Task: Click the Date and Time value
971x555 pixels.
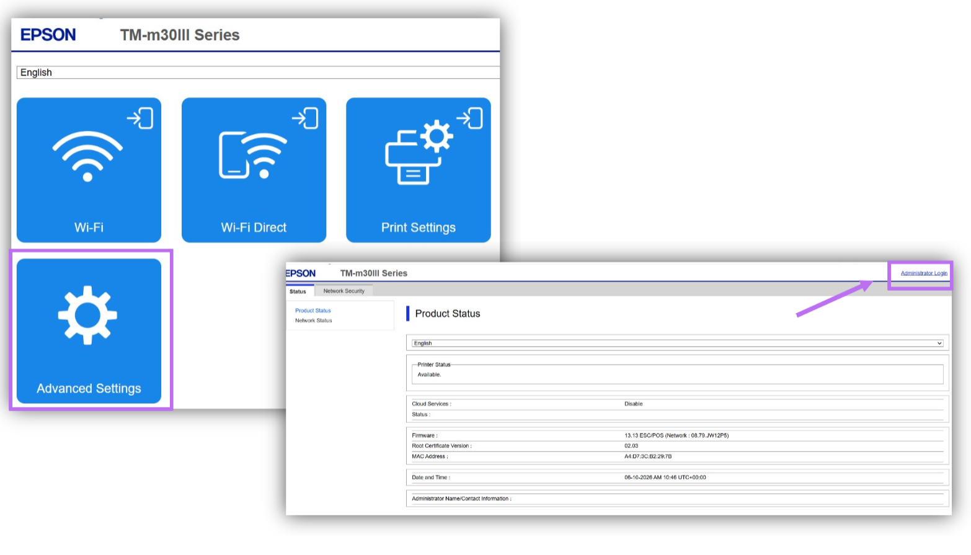Action: 665,477
